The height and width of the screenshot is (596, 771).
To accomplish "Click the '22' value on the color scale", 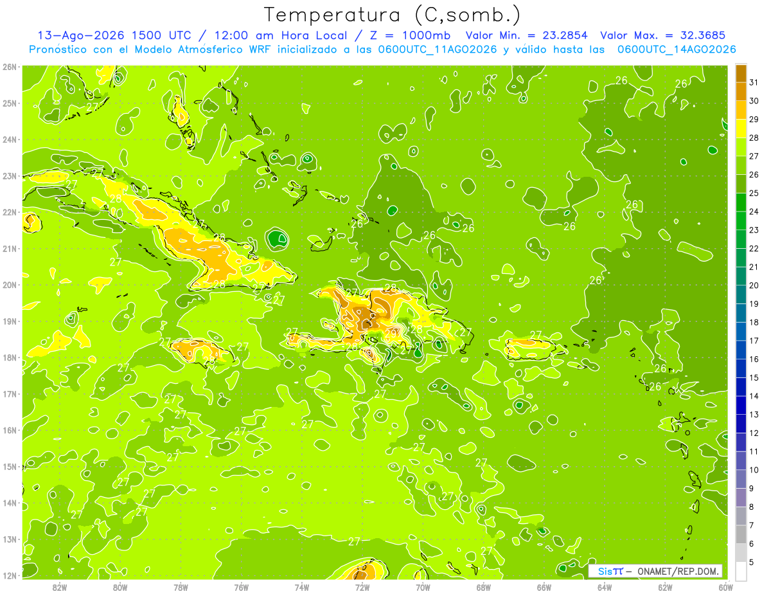I will pos(754,248).
